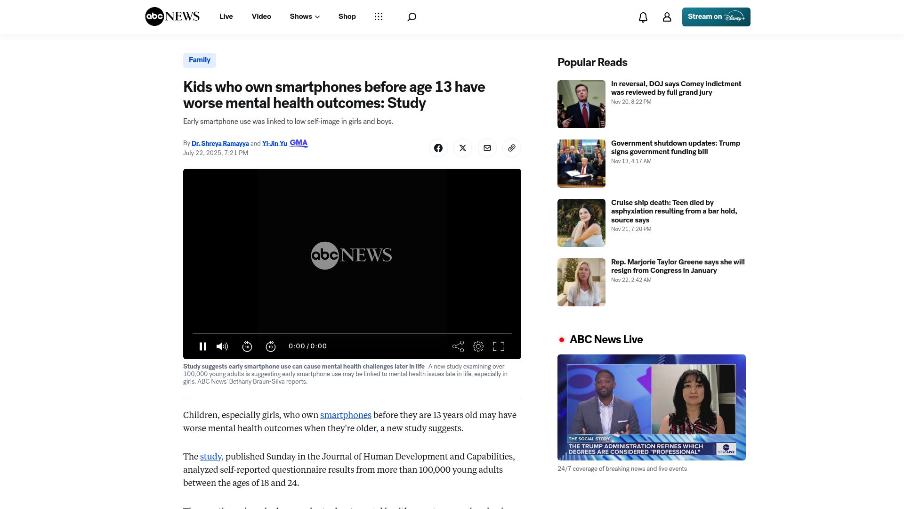Click the article date July 22, 2025
This screenshot has height=509, width=904.
[216, 153]
